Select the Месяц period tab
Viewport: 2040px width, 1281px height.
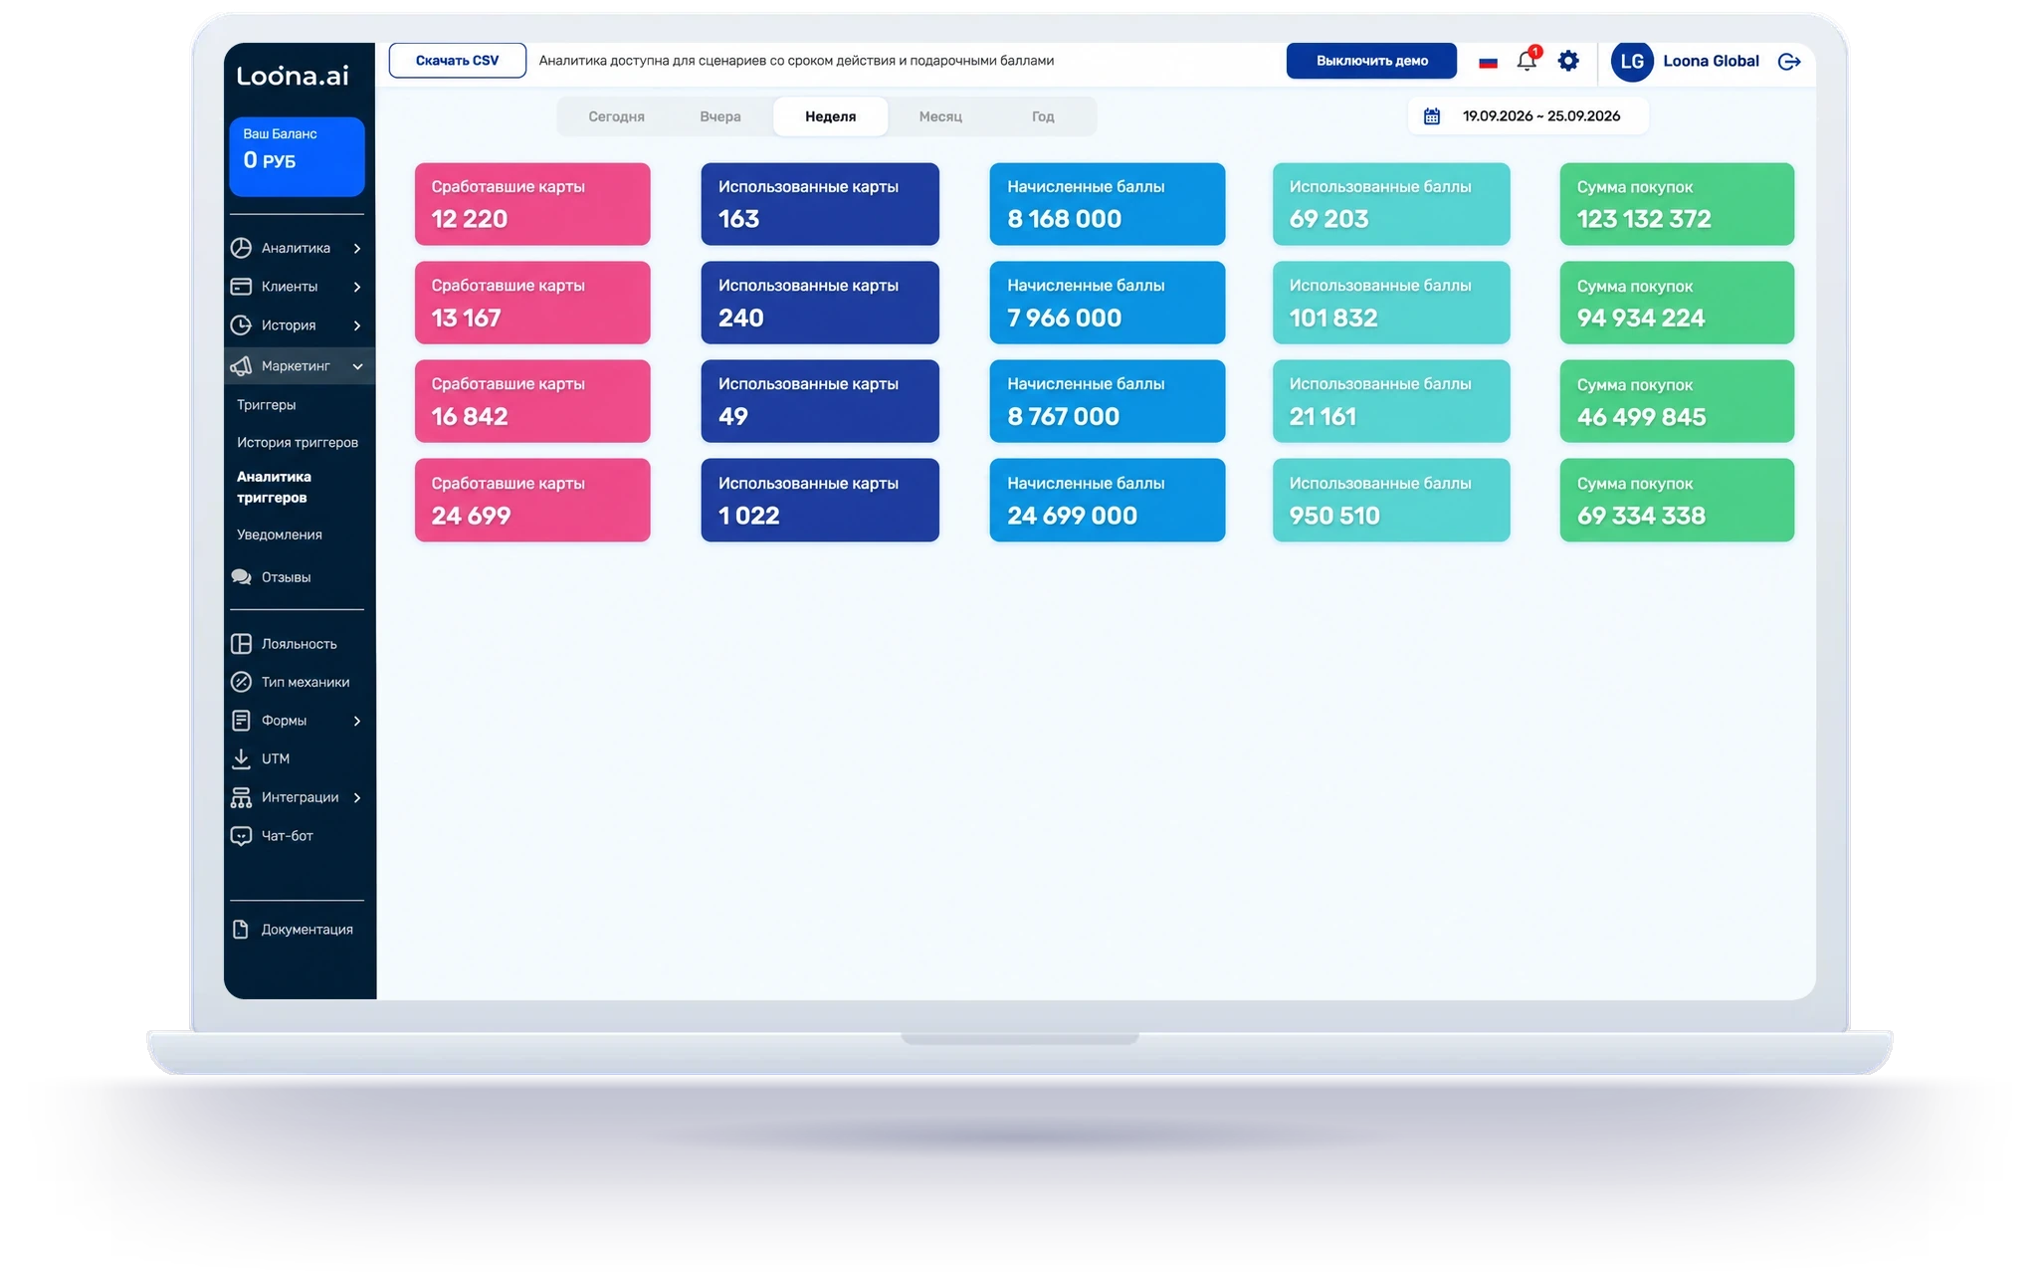[x=940, y=116]
